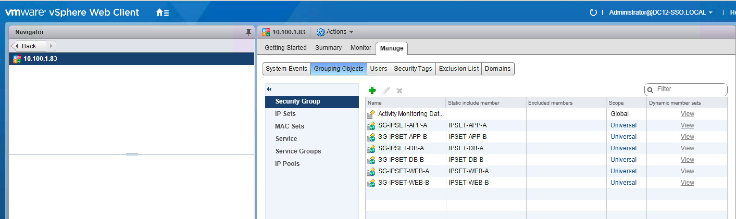This screenshot has width=736, height=219.
Task: Collapse the grouping objects sidebar with double arrow
Action: click(x=269, y=89)
